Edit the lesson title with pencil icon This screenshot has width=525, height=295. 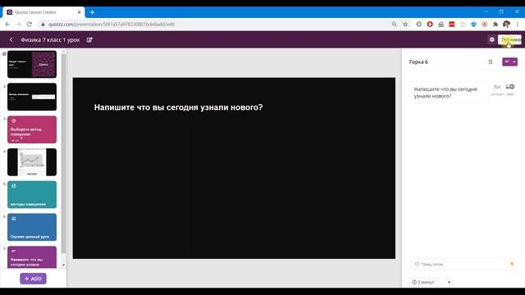click(89, 40)
